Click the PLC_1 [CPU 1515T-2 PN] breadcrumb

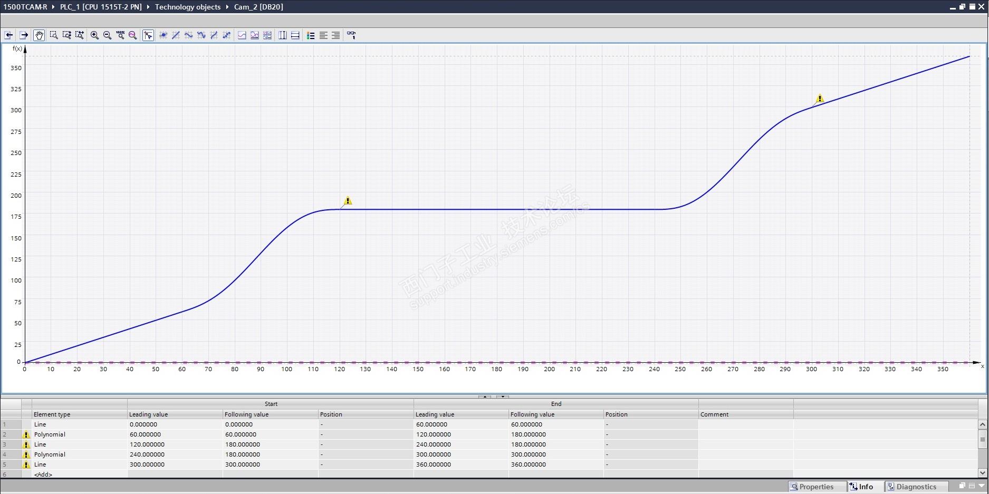[x=101, y=7]
